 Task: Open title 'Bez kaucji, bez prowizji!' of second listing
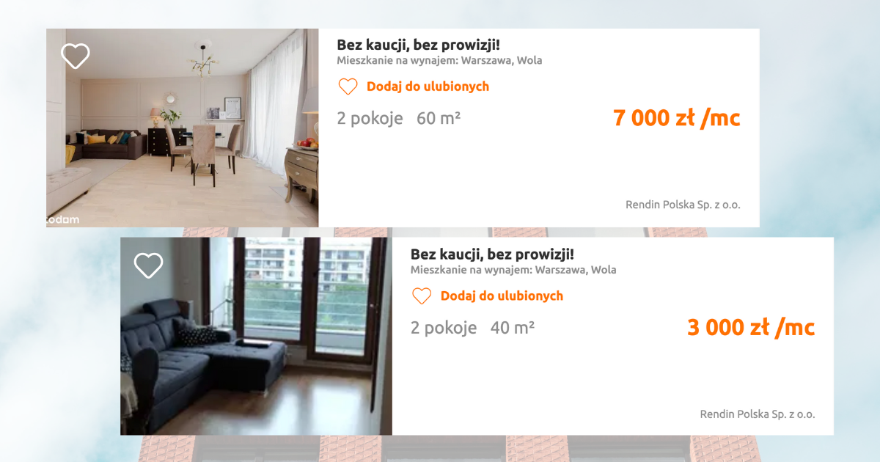(492, 254)
